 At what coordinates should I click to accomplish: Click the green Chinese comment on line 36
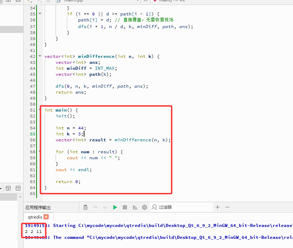pyautogui.click(x=144, y=20)
